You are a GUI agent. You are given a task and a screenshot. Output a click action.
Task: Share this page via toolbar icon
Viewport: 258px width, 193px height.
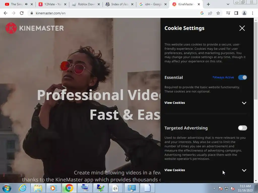pos(210,13)
